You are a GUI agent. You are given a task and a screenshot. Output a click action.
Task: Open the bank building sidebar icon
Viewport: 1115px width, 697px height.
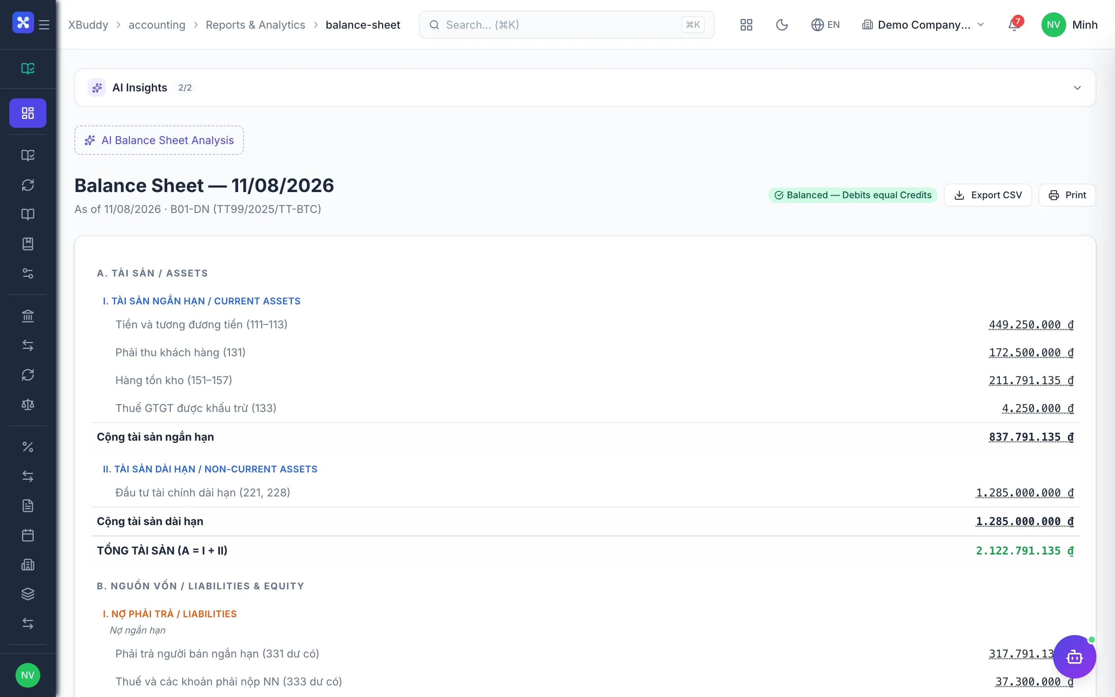click(x=27, y=316)
